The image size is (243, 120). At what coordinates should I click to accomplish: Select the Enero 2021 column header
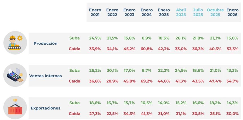tap(95, 12)
